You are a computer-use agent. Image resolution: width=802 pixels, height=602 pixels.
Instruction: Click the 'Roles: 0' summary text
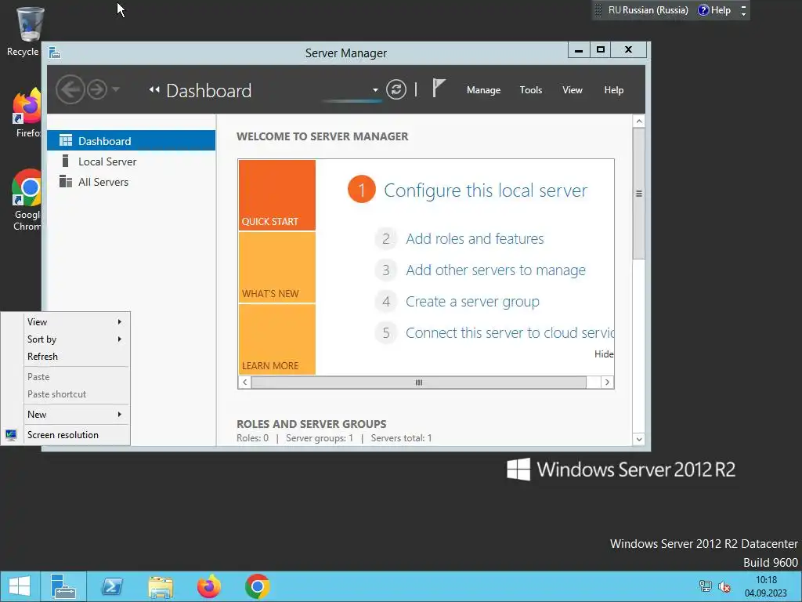click(252, 438)
